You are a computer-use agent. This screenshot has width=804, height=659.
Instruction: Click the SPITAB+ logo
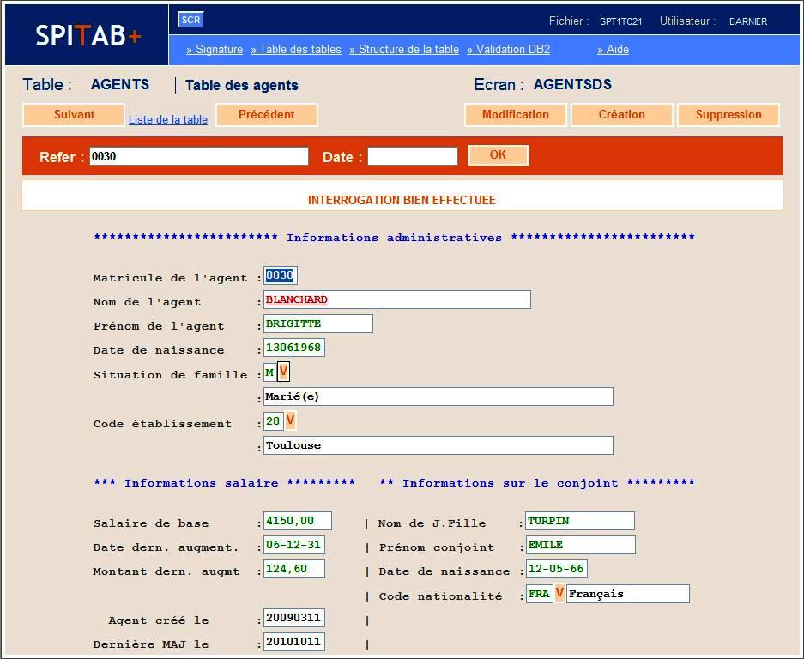[88, 35]
